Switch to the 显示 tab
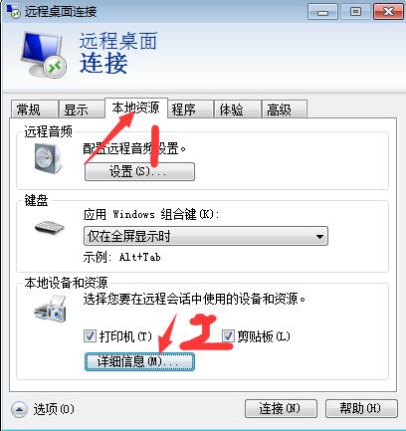 (x=82, y=109)
